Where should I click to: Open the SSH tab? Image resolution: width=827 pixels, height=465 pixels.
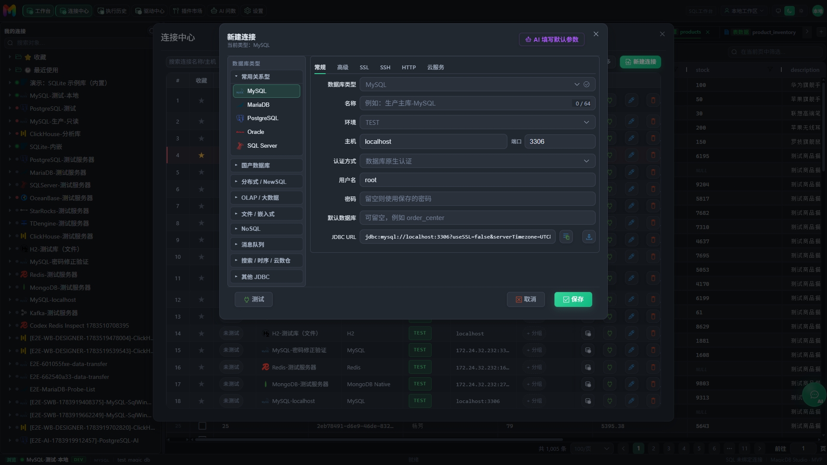(x=385, y=67)
